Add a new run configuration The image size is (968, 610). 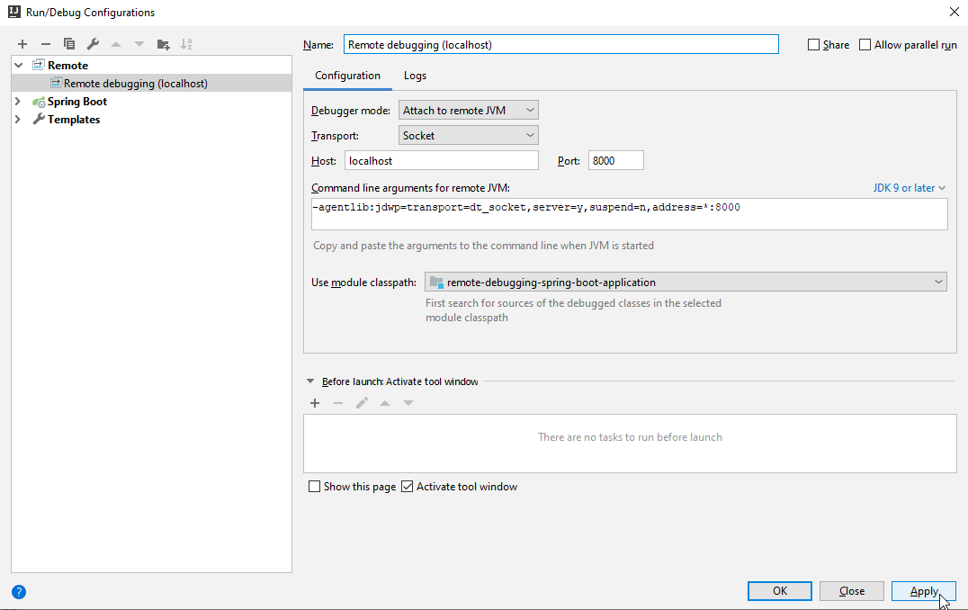[x=22, y=44]
